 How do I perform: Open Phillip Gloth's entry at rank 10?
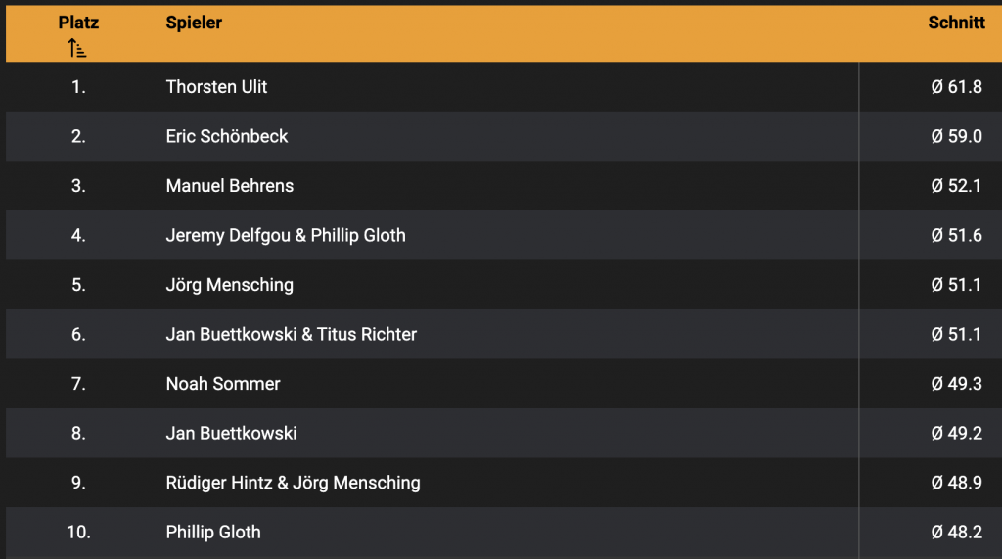pos(213,533)
